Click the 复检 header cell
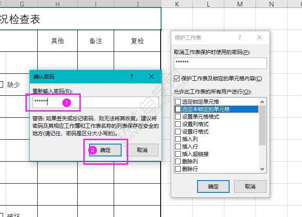This screenshot has height=217, width=302. [x=137, y=41]
